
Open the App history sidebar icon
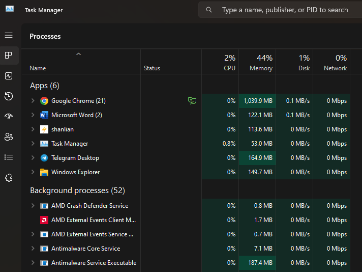click(x=9, y=96)
